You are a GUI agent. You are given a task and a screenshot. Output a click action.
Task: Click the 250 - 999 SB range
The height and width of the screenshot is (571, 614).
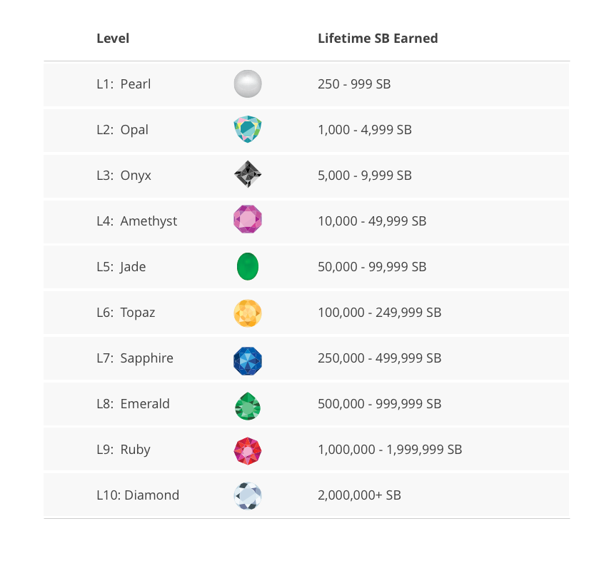(x=354, y=84)
